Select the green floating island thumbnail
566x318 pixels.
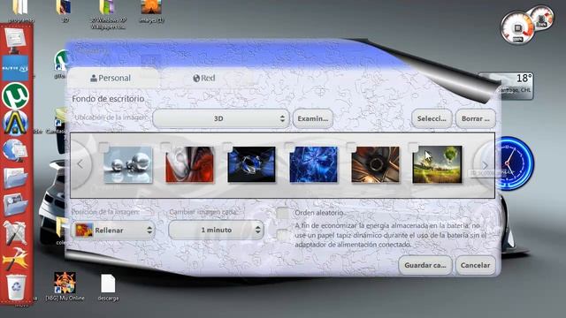click(x=437, y=164)
